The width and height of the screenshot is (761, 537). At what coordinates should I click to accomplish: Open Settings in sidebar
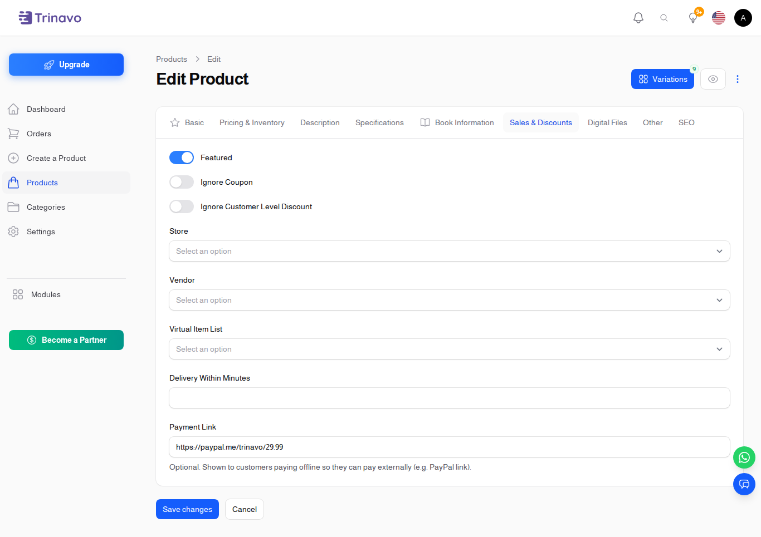66,231
